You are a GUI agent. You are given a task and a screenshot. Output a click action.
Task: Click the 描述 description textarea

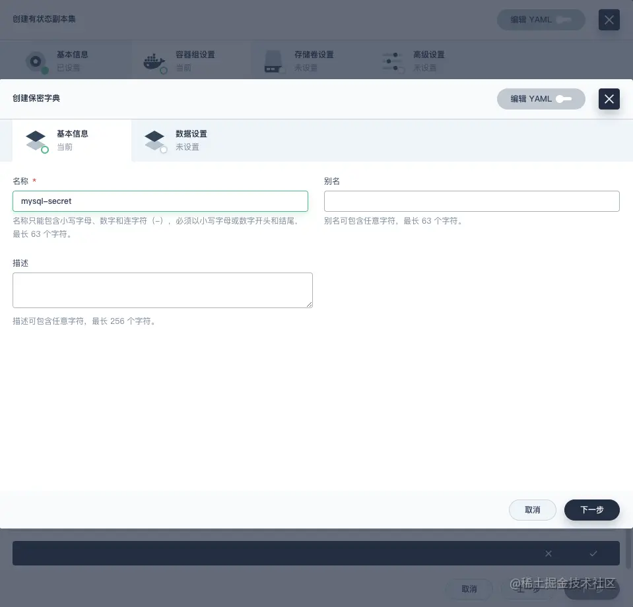[162, 290]
